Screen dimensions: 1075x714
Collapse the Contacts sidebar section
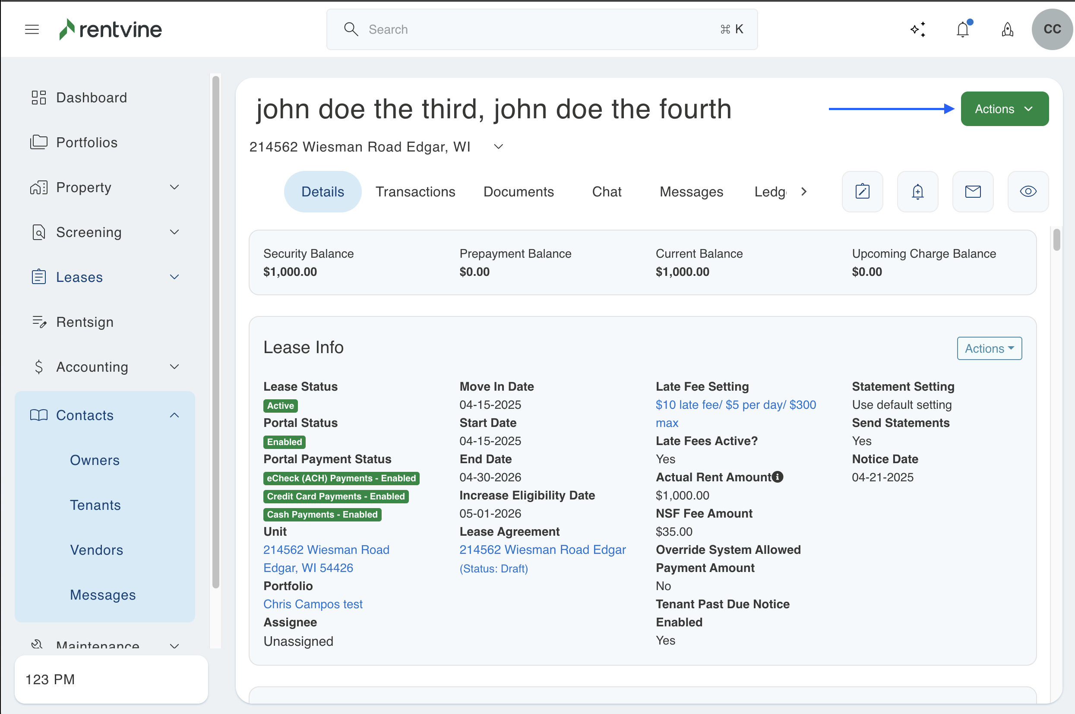pos(174,415)
